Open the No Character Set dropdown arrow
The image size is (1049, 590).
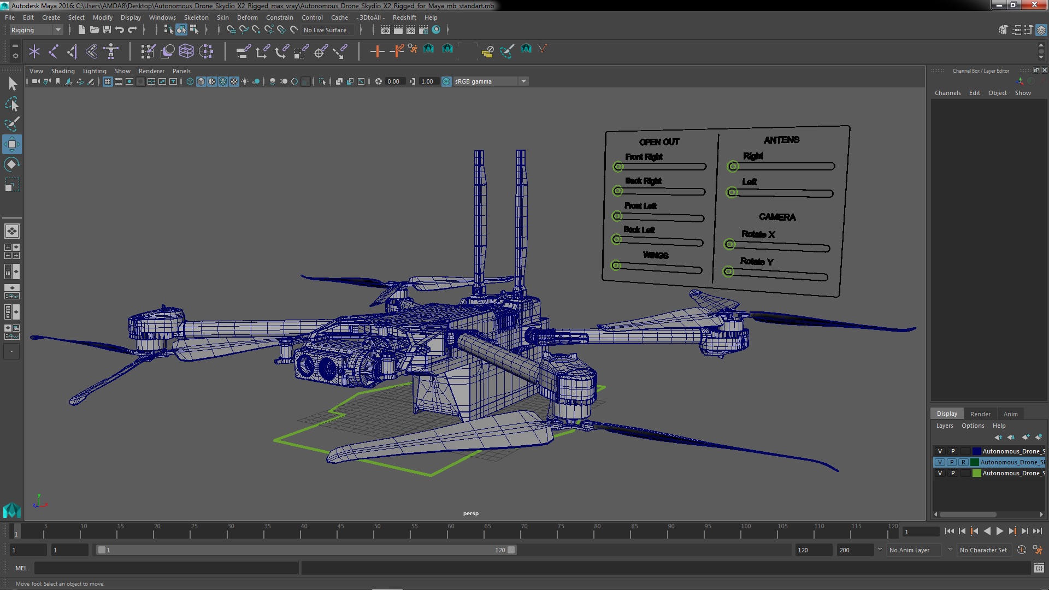(950, 550)
